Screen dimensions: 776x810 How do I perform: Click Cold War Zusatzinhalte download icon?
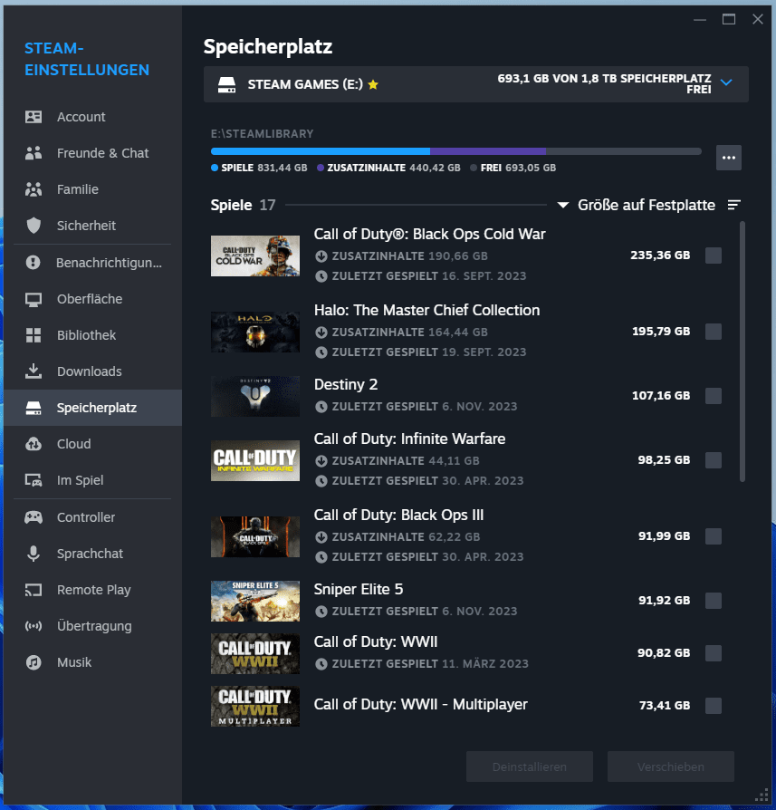321,256
